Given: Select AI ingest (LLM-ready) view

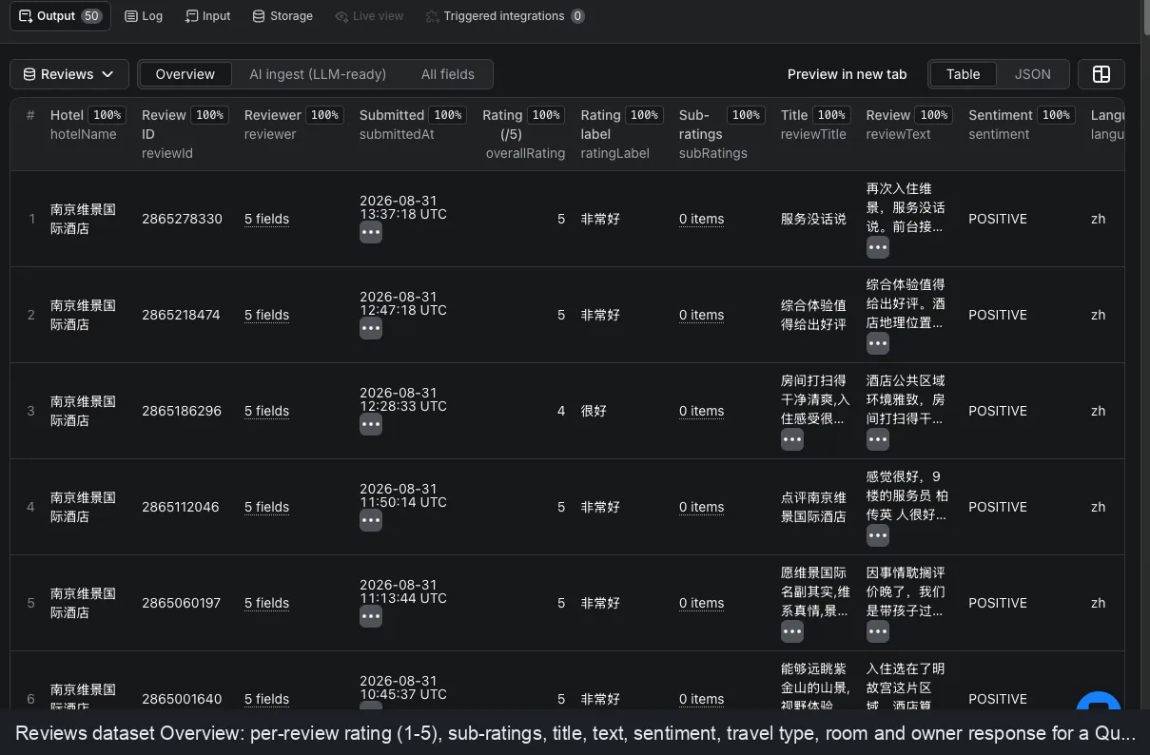Looking at the screenshot, I should point(318,74).
